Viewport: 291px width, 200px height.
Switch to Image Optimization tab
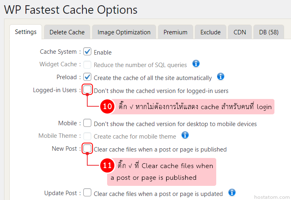124,32
